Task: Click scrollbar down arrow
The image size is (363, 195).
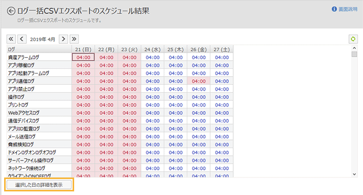Action: coord(354,174)
